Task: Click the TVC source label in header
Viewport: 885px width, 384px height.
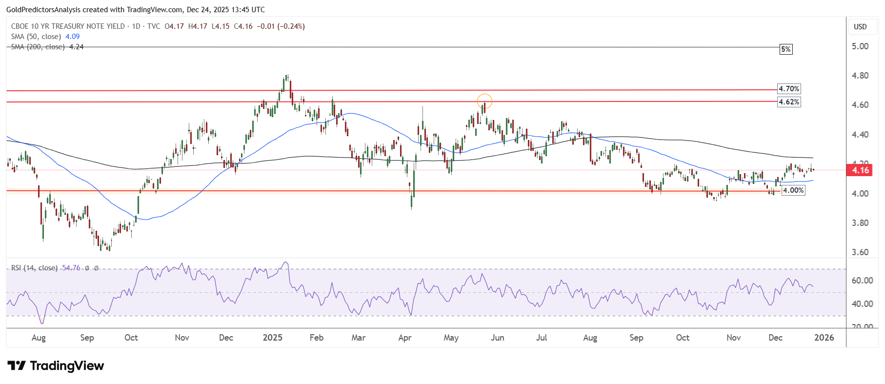Action: (154, 26)
